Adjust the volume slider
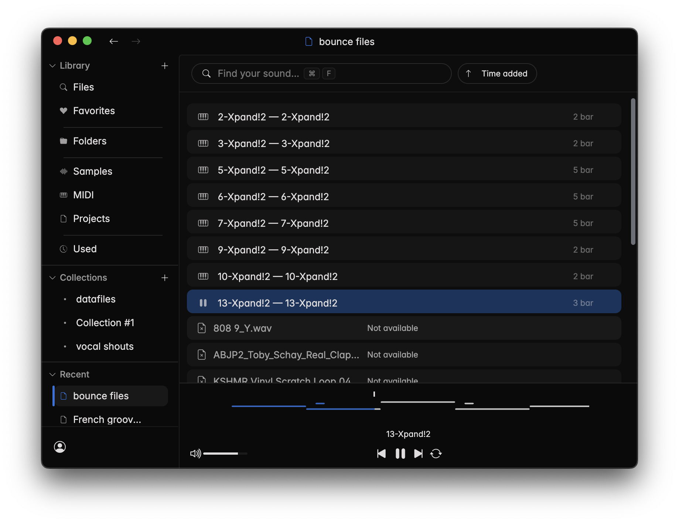The width and height of the screenshot is (679, 523). [x=225, y=454]
